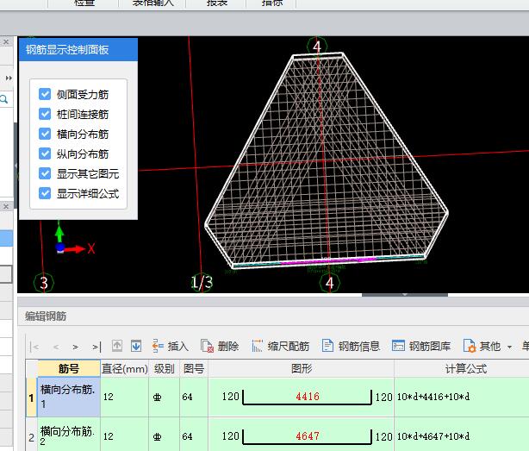
Task: Click row 1 rebar grade symbol
Action: (157, 397)
